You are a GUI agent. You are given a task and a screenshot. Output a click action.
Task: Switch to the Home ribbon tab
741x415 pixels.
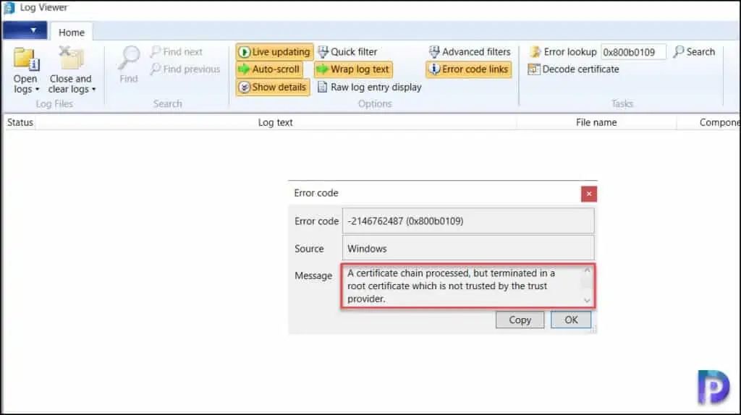(x=72, y=33)
